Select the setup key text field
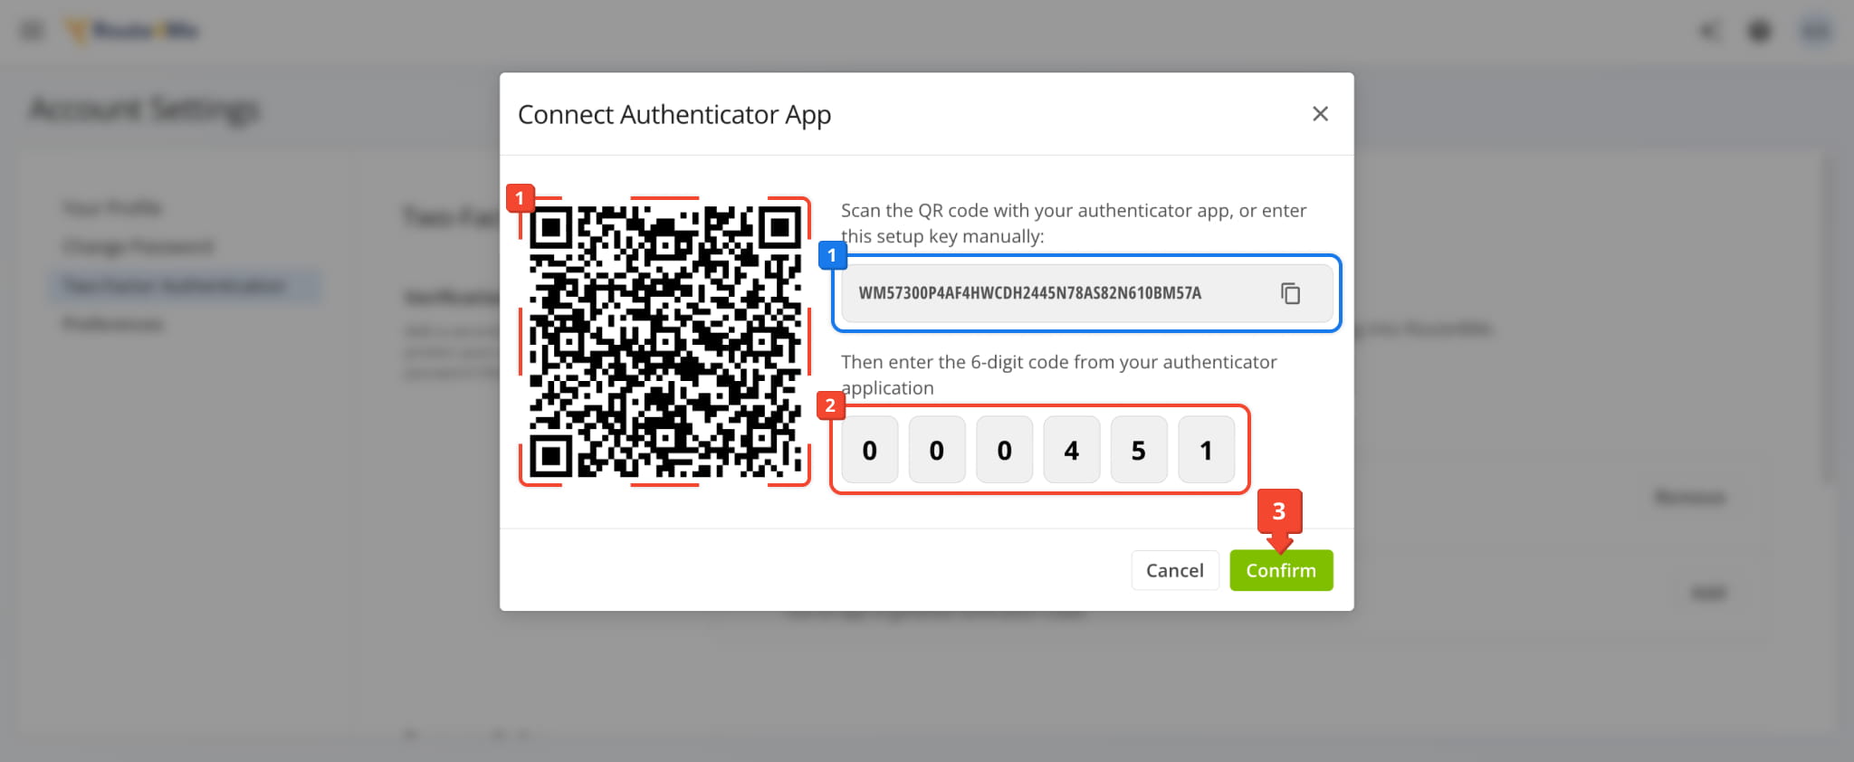This screenshot has height=762, width=1854. point(1086,293)
